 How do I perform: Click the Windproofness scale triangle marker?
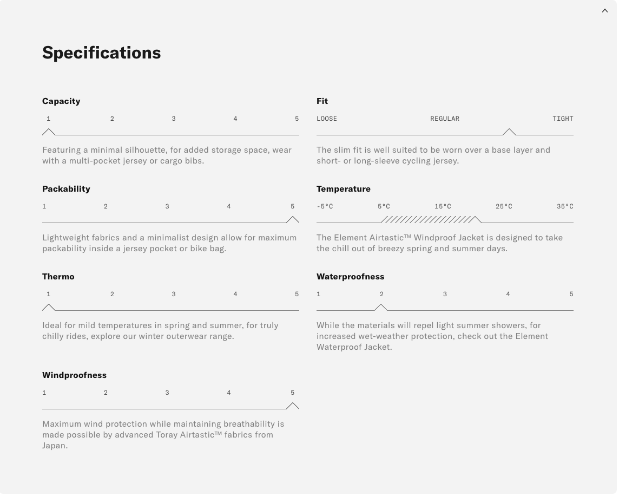click(x=293, y=406)
